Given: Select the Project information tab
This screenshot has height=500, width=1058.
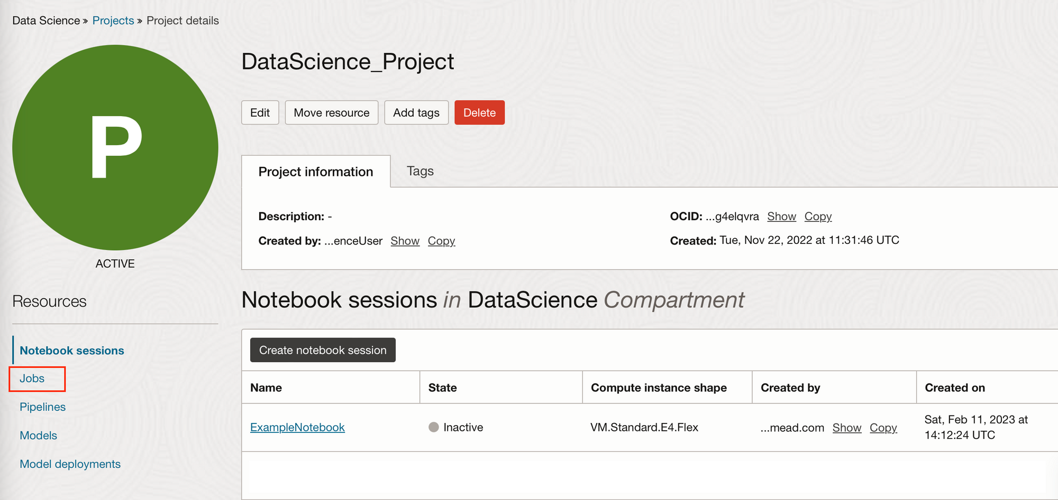Looking at the screenshot, I should pos(316,172).
